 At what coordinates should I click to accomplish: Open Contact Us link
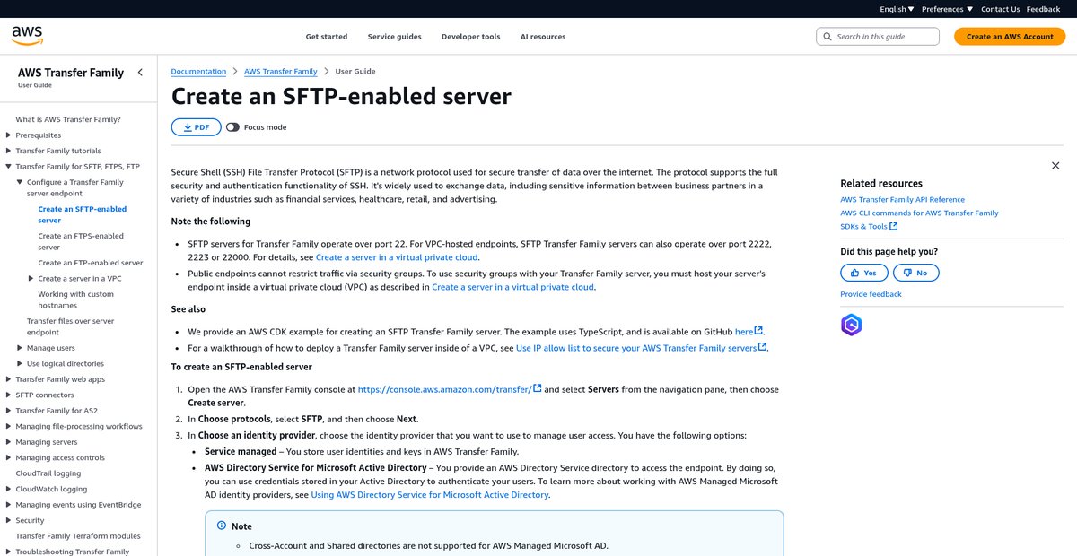tap(1001, 9)
